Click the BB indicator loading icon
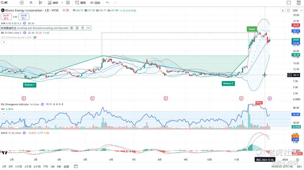The width and height of the screenshot is (304, 170). (x=24, y=33)
